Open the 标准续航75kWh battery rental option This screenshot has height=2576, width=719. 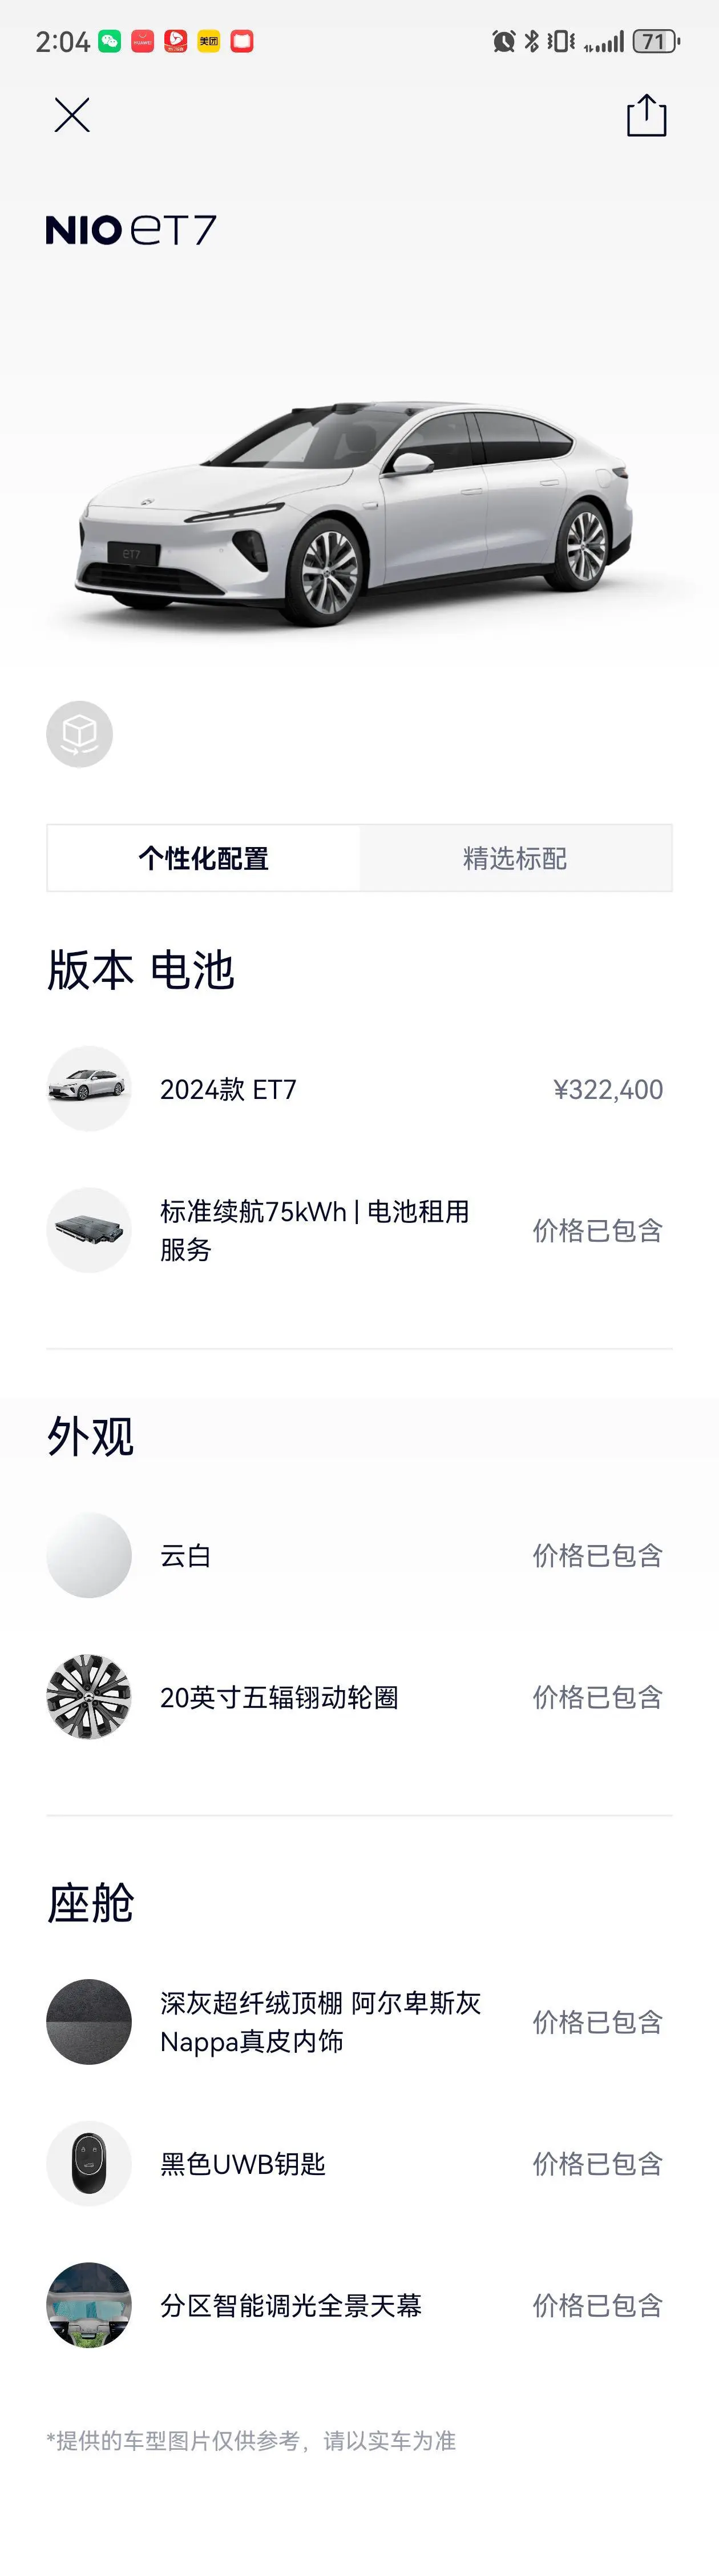tap(314, 1230)
